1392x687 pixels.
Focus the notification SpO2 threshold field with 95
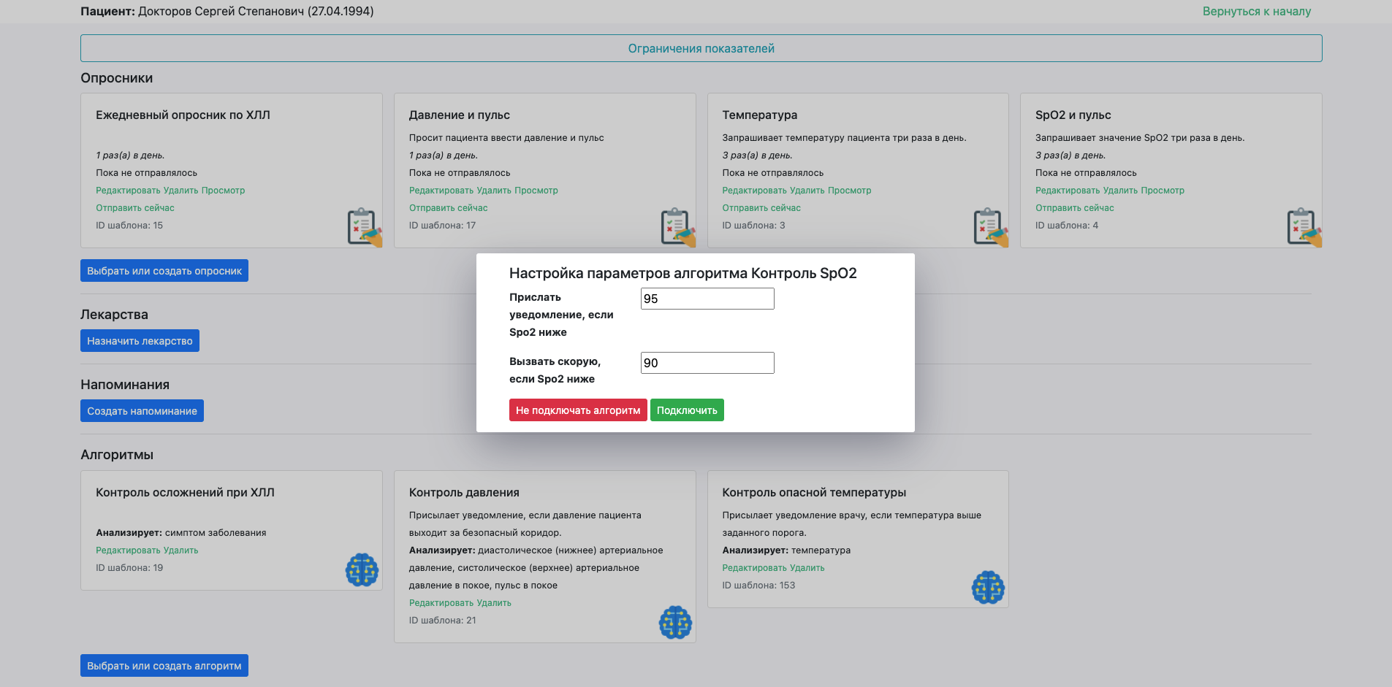point(707,299)
